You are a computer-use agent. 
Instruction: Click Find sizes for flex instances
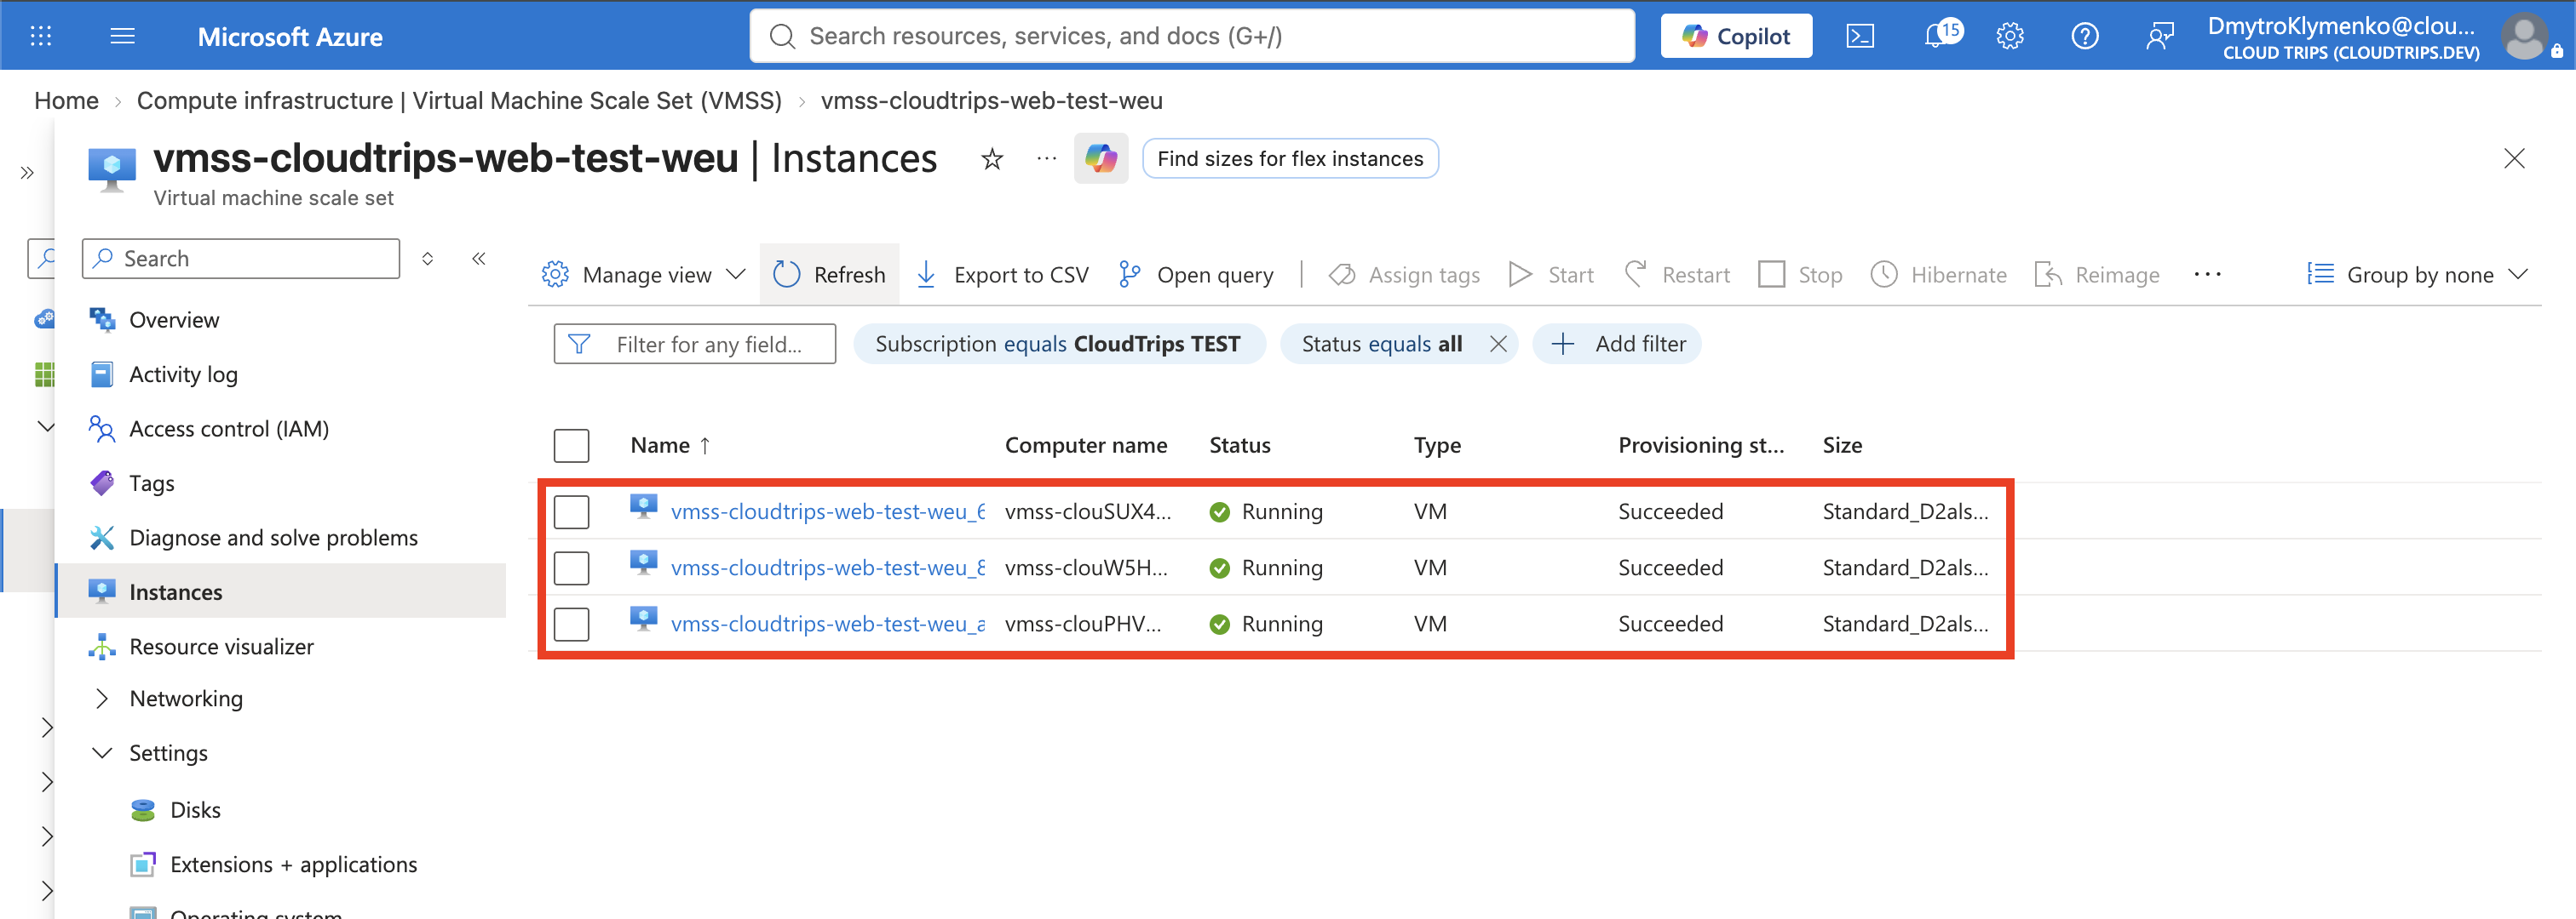pos(1290,159)
